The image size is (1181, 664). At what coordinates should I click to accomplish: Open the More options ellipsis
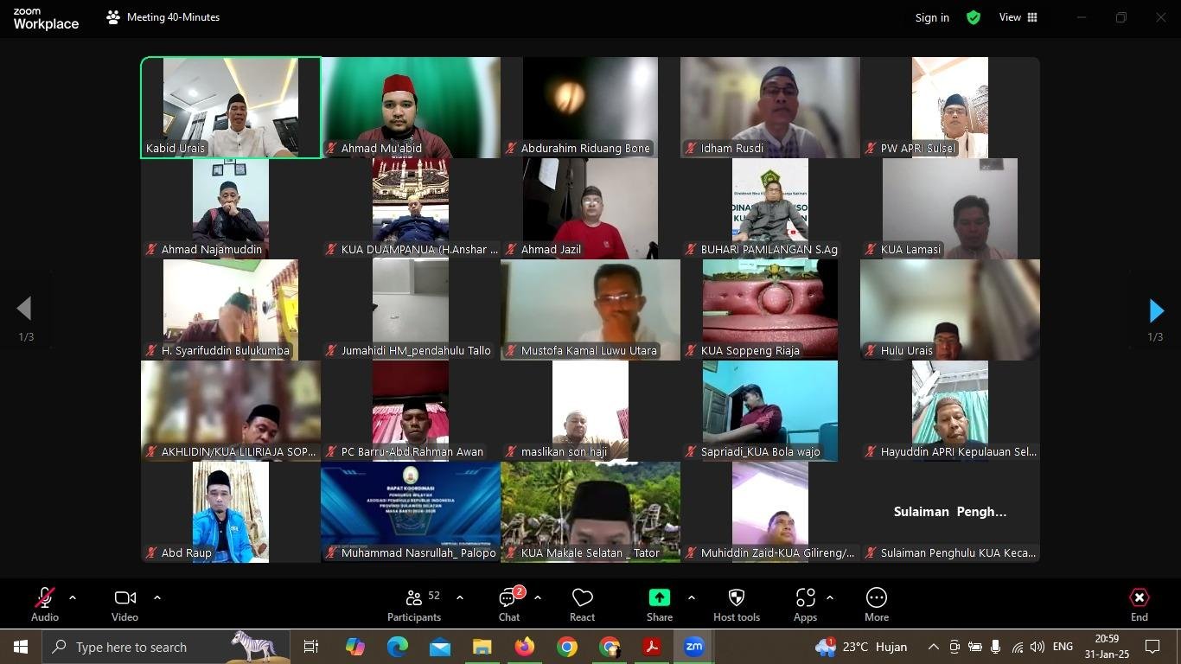(877, 604)
